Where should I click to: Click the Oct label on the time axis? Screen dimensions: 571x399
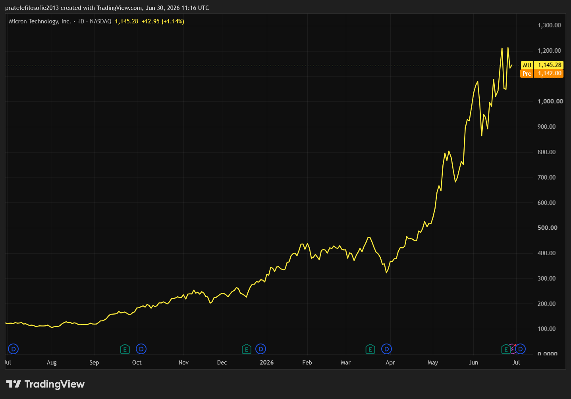click(x=137, y=363)
